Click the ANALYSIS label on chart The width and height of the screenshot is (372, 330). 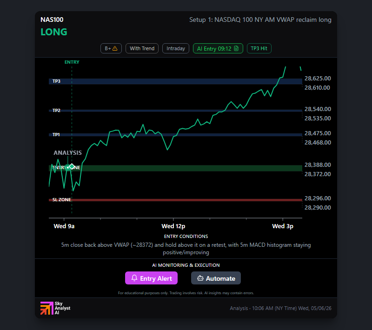click(67, 152)
